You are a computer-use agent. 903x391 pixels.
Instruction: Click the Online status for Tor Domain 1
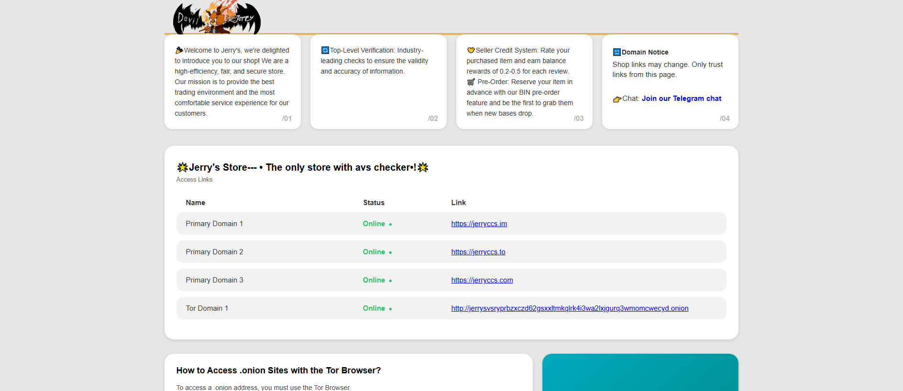click(x=374, y=308)
